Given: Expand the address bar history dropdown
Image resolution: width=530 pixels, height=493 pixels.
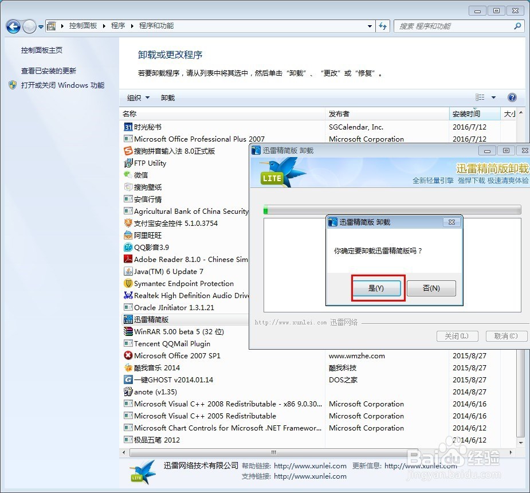Looking at the screenshot, I should pos(370,26).
